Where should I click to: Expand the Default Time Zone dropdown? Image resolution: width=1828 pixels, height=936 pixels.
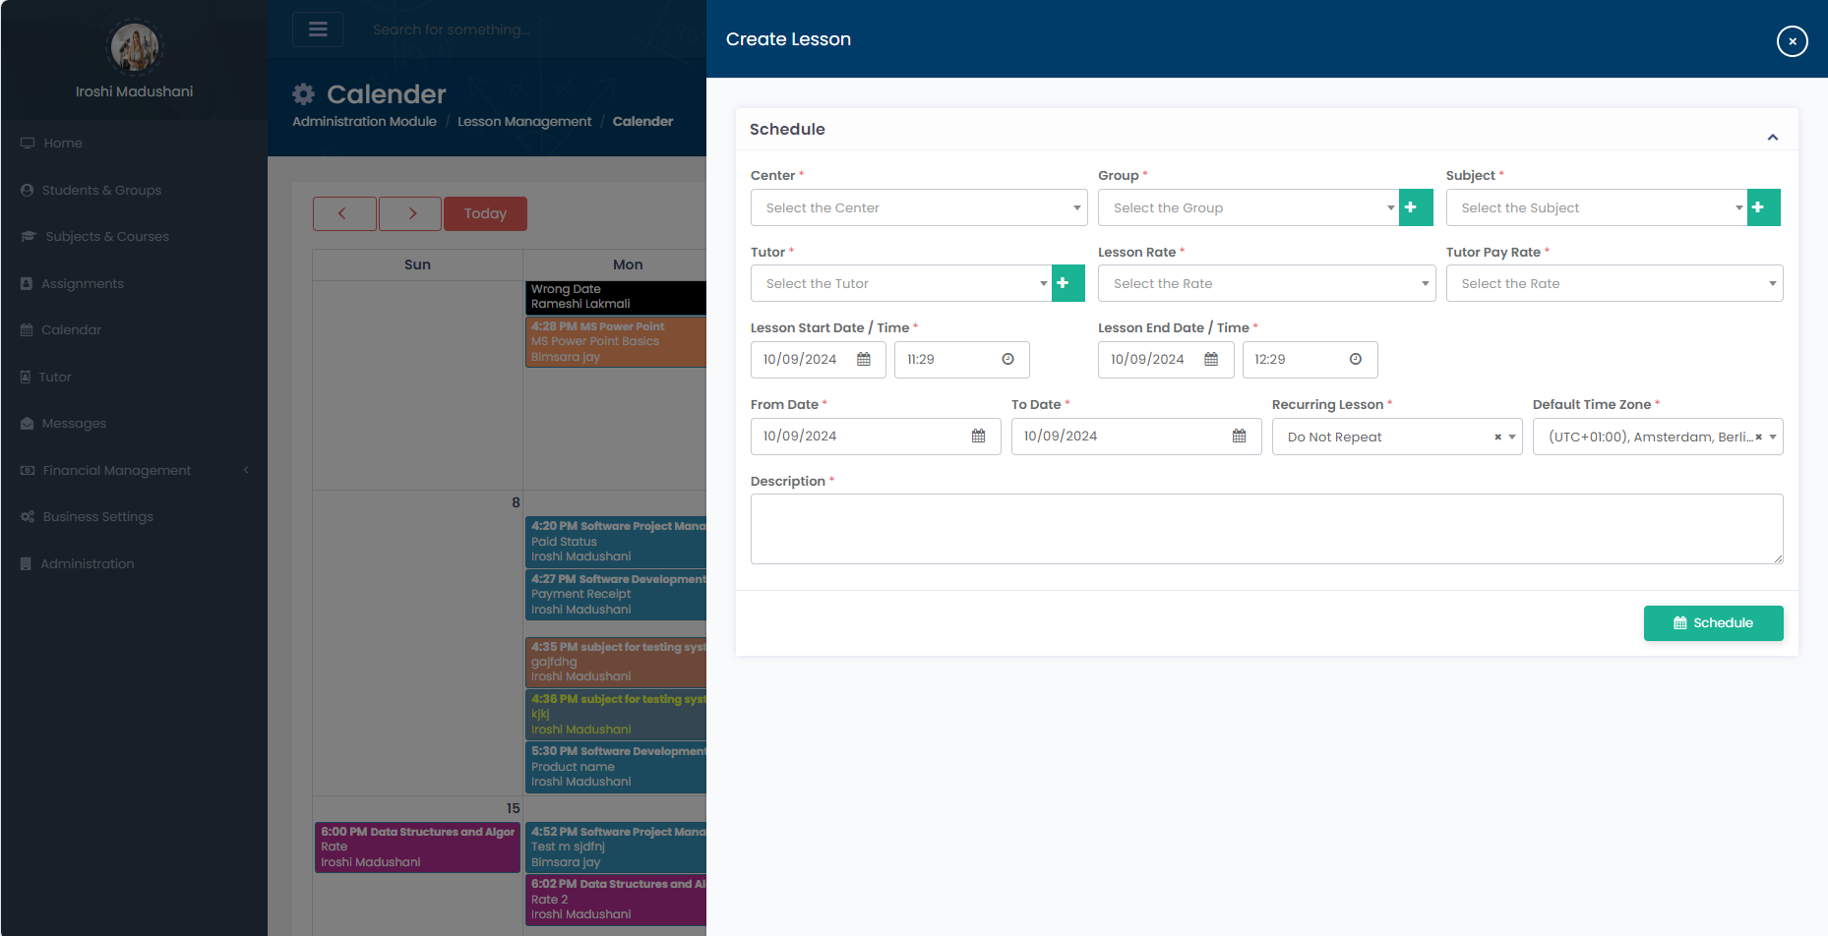[x=1773, y=438]
